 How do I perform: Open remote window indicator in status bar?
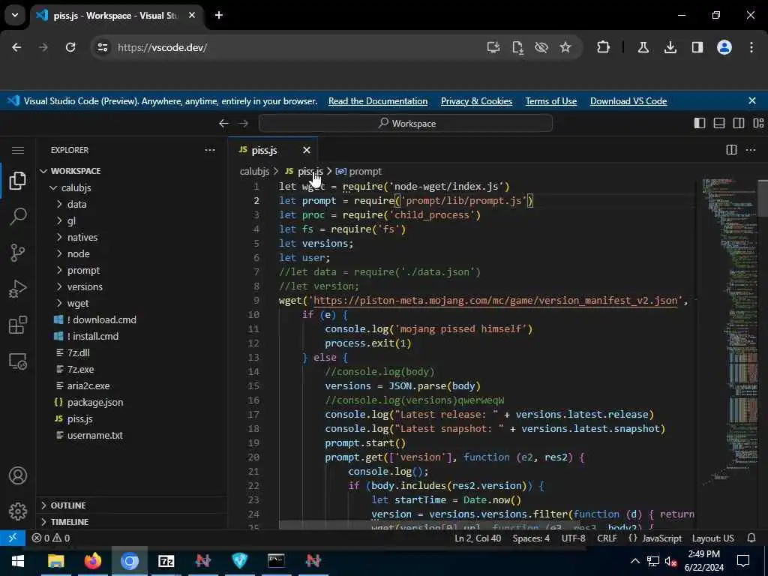13,538
